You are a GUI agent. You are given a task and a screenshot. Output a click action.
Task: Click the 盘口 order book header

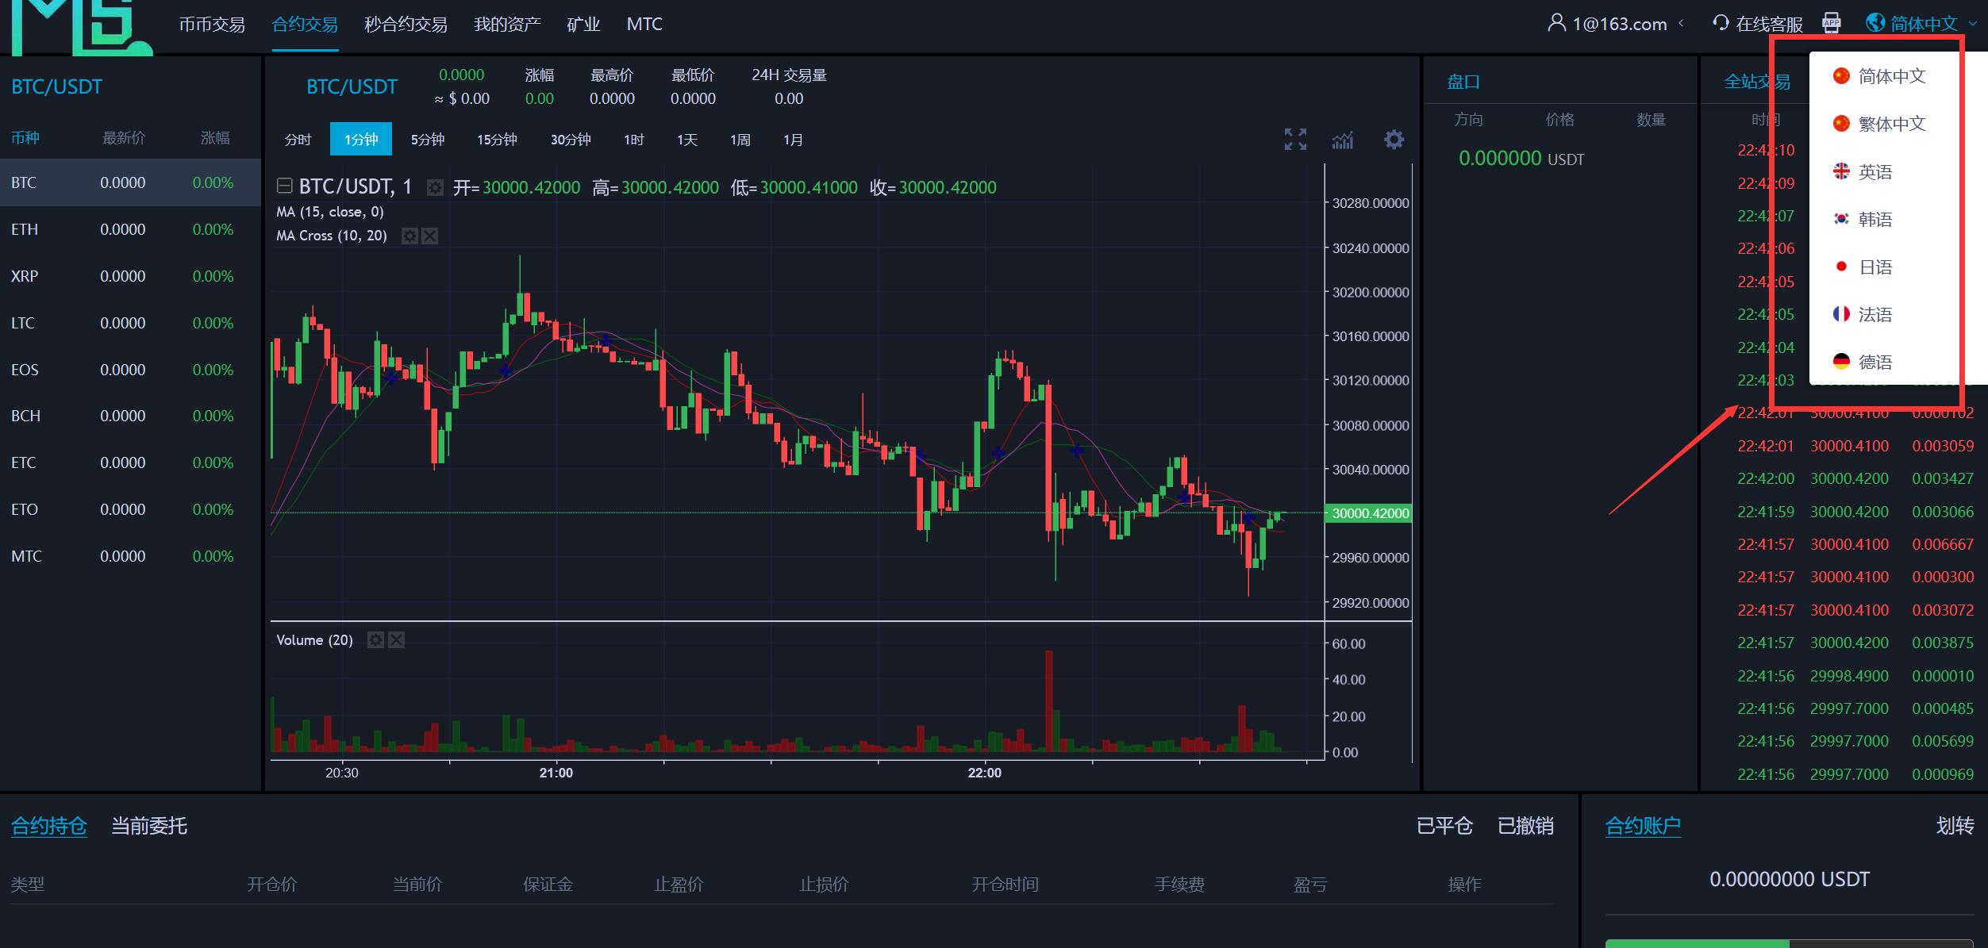[x=1463, y=82]
